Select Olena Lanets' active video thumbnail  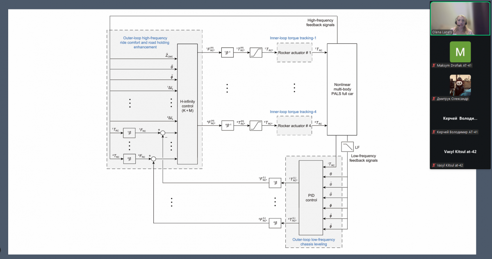(x=460, y=18)
